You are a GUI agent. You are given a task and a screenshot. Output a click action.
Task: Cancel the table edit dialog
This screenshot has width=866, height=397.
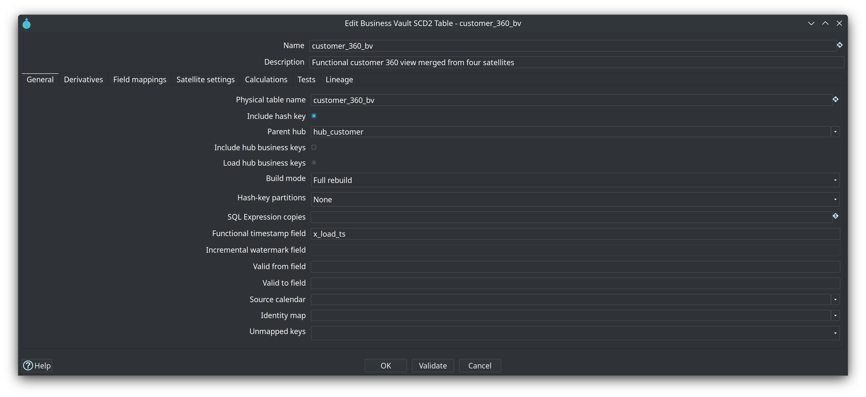coord(480,365)
